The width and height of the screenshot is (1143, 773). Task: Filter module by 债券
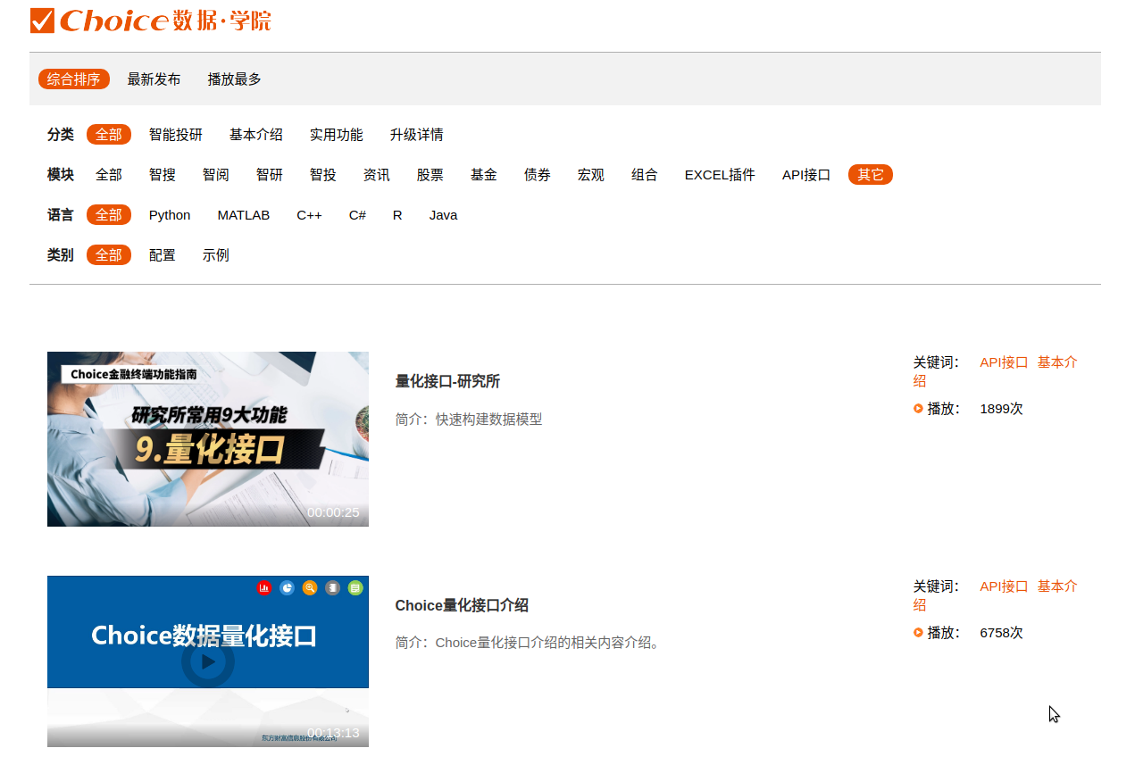pyautogui.click(x=538, y=174)
